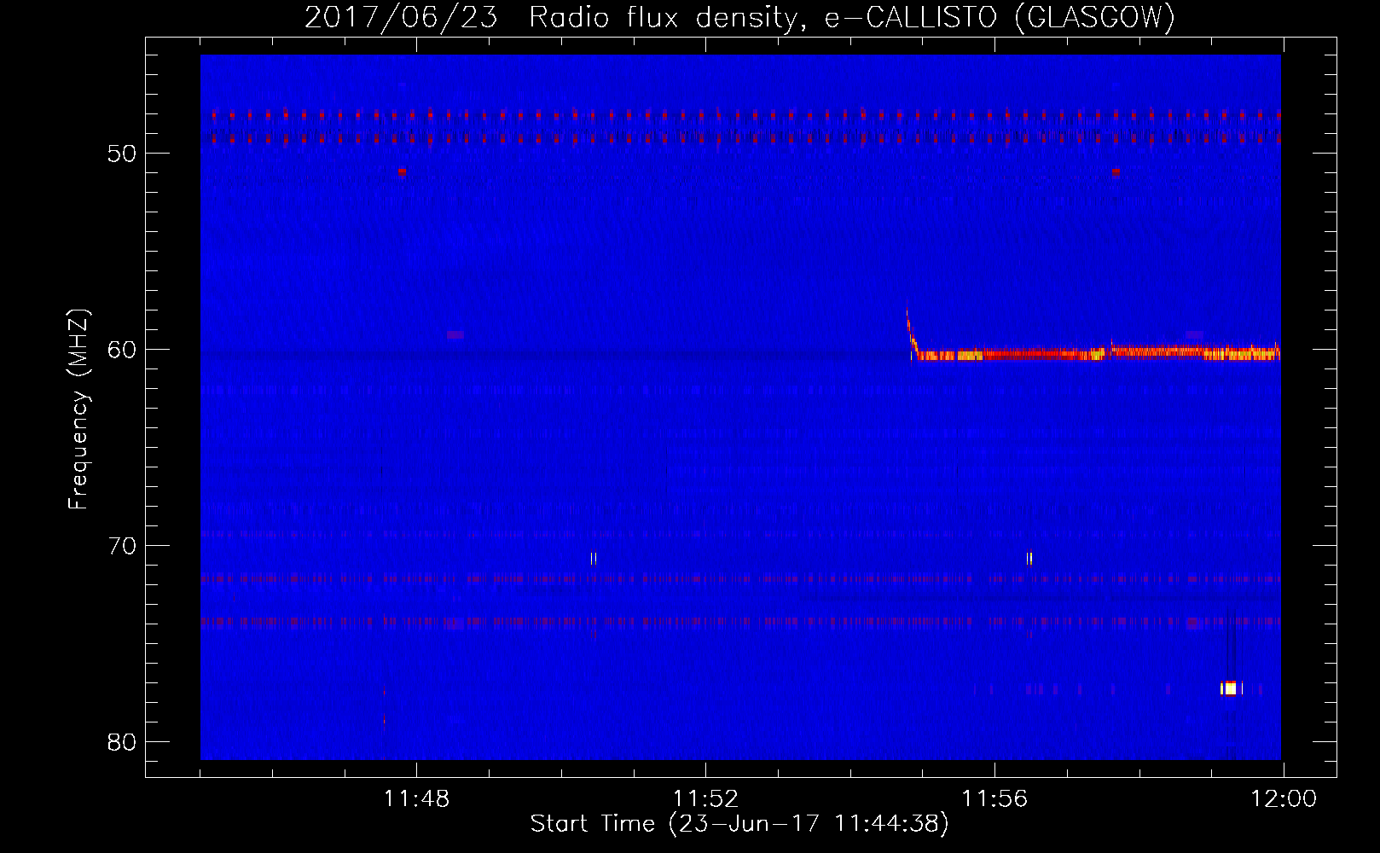Click the 80 frequency tick label

122,742
